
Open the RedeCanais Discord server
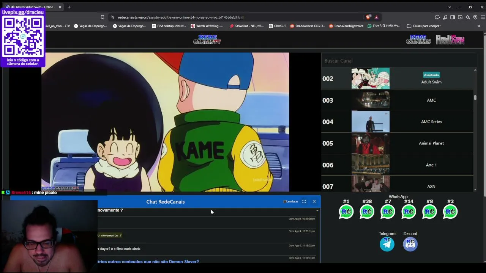click(410, 244)
